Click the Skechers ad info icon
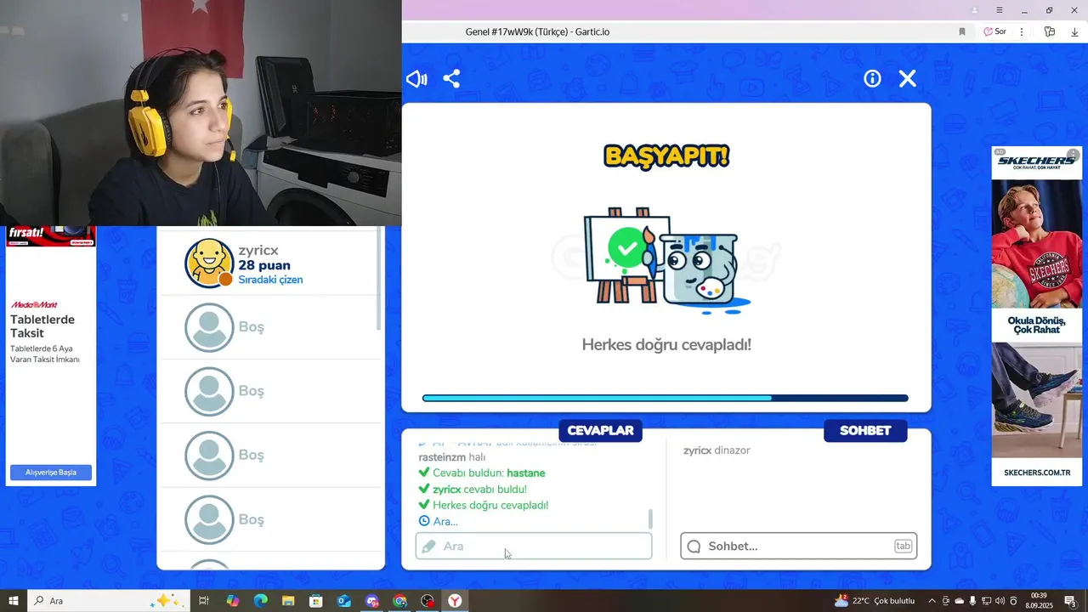This screenshot has height=612, width=1088. (1074, 155)
